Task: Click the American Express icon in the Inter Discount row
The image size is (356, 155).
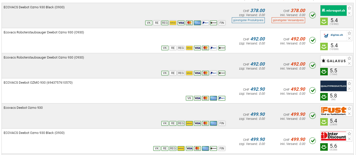Action: pyautogui.click(x=206, y=148)
